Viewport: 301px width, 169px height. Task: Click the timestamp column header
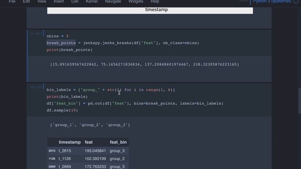pos(70,142)
